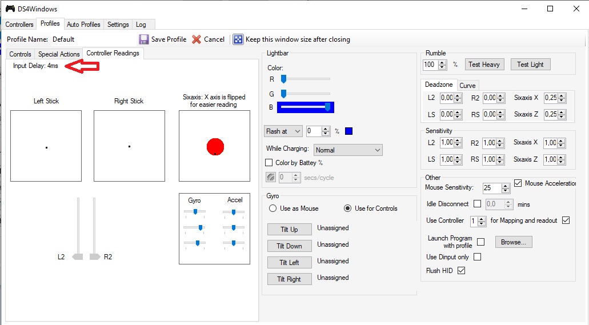Click the Tilt Left assignment button
The image size is (589, 325).
pyautogui.click(x=289, y=263)
